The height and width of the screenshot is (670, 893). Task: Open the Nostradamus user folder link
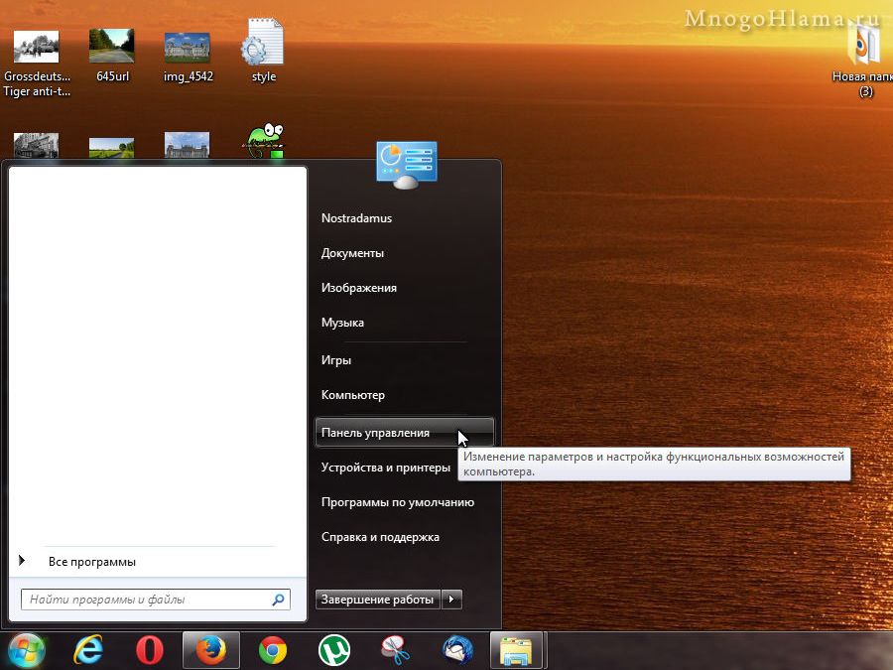[x=356, y=218]
